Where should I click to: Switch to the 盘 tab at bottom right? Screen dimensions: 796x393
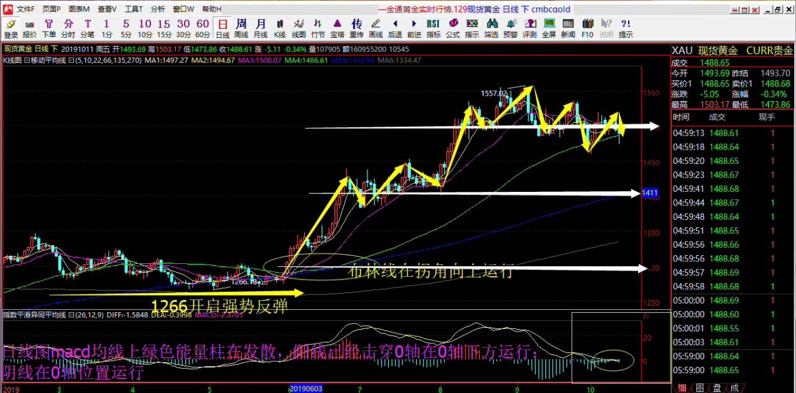(x=717, y=387)
